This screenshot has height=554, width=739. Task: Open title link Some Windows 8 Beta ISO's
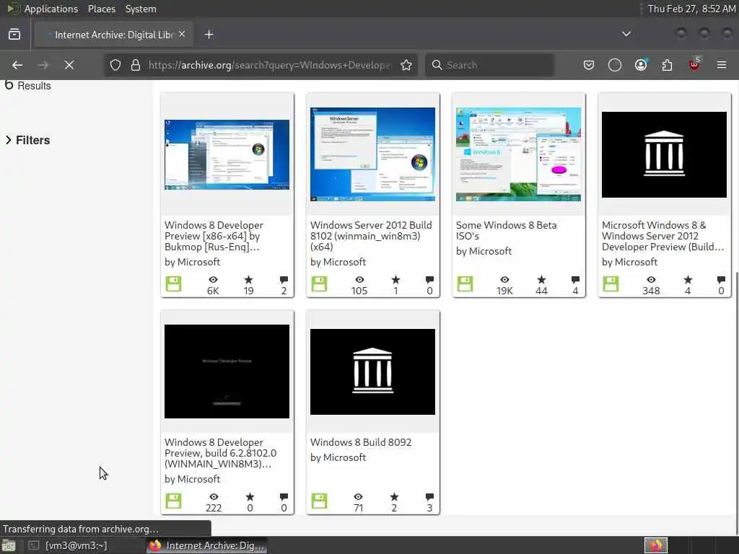click(506, 230)
